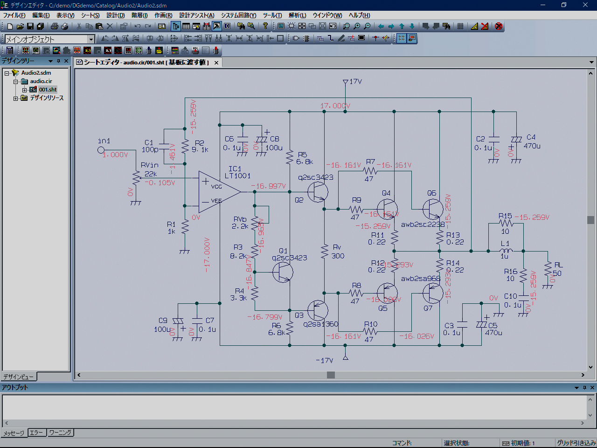Click the horizontal scrollbar below the schematic
The width and height of the screenshot is (597, 448).
tap(331, 375)
